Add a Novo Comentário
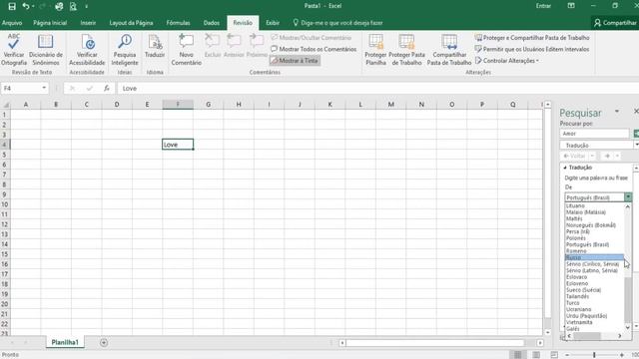 click(x=187, y=50)
